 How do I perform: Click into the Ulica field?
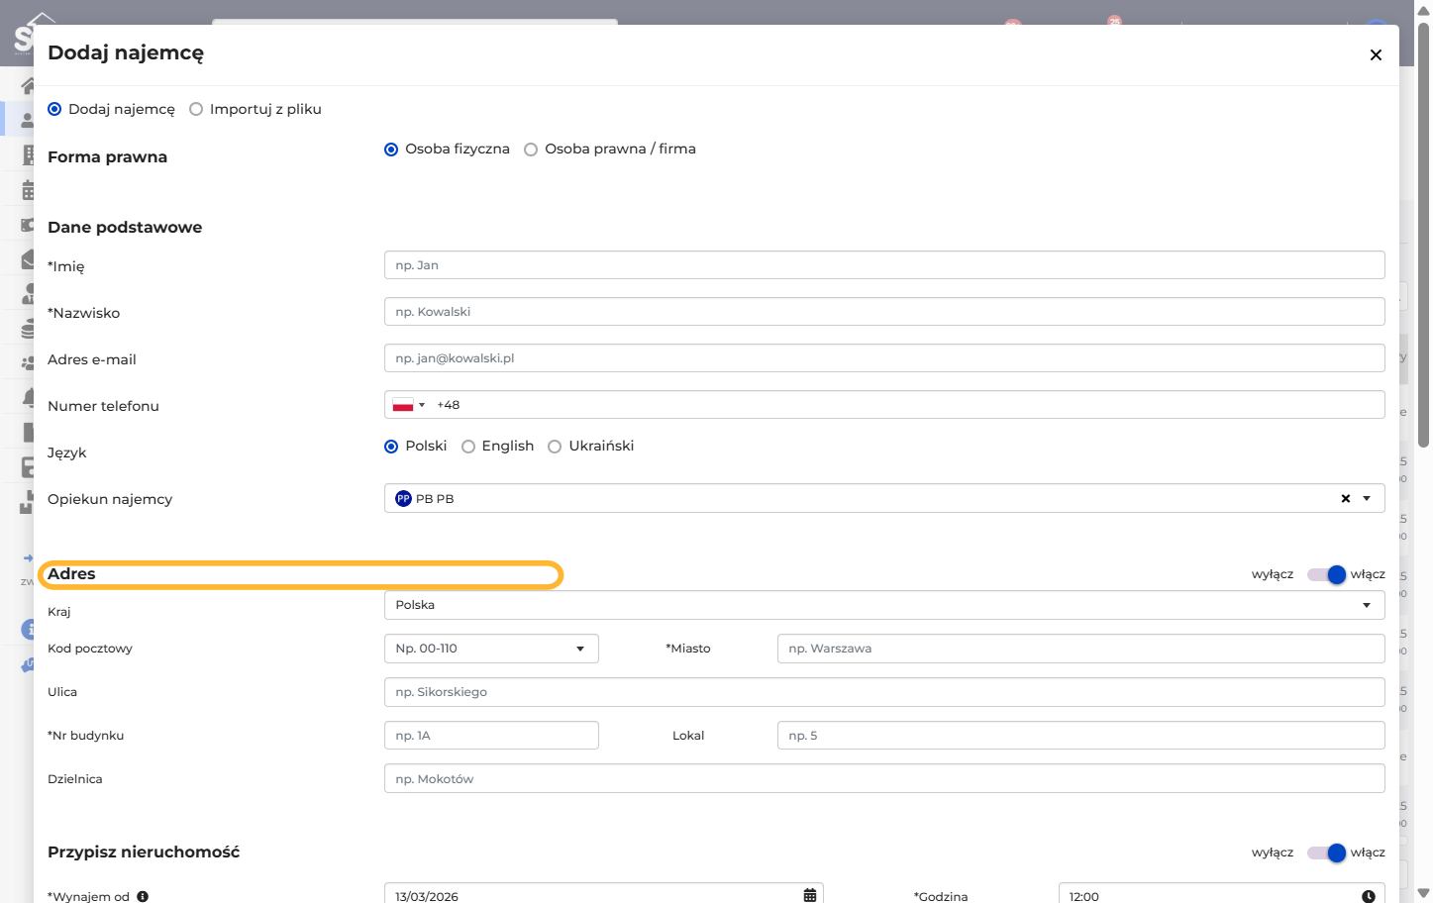[884, 692]
